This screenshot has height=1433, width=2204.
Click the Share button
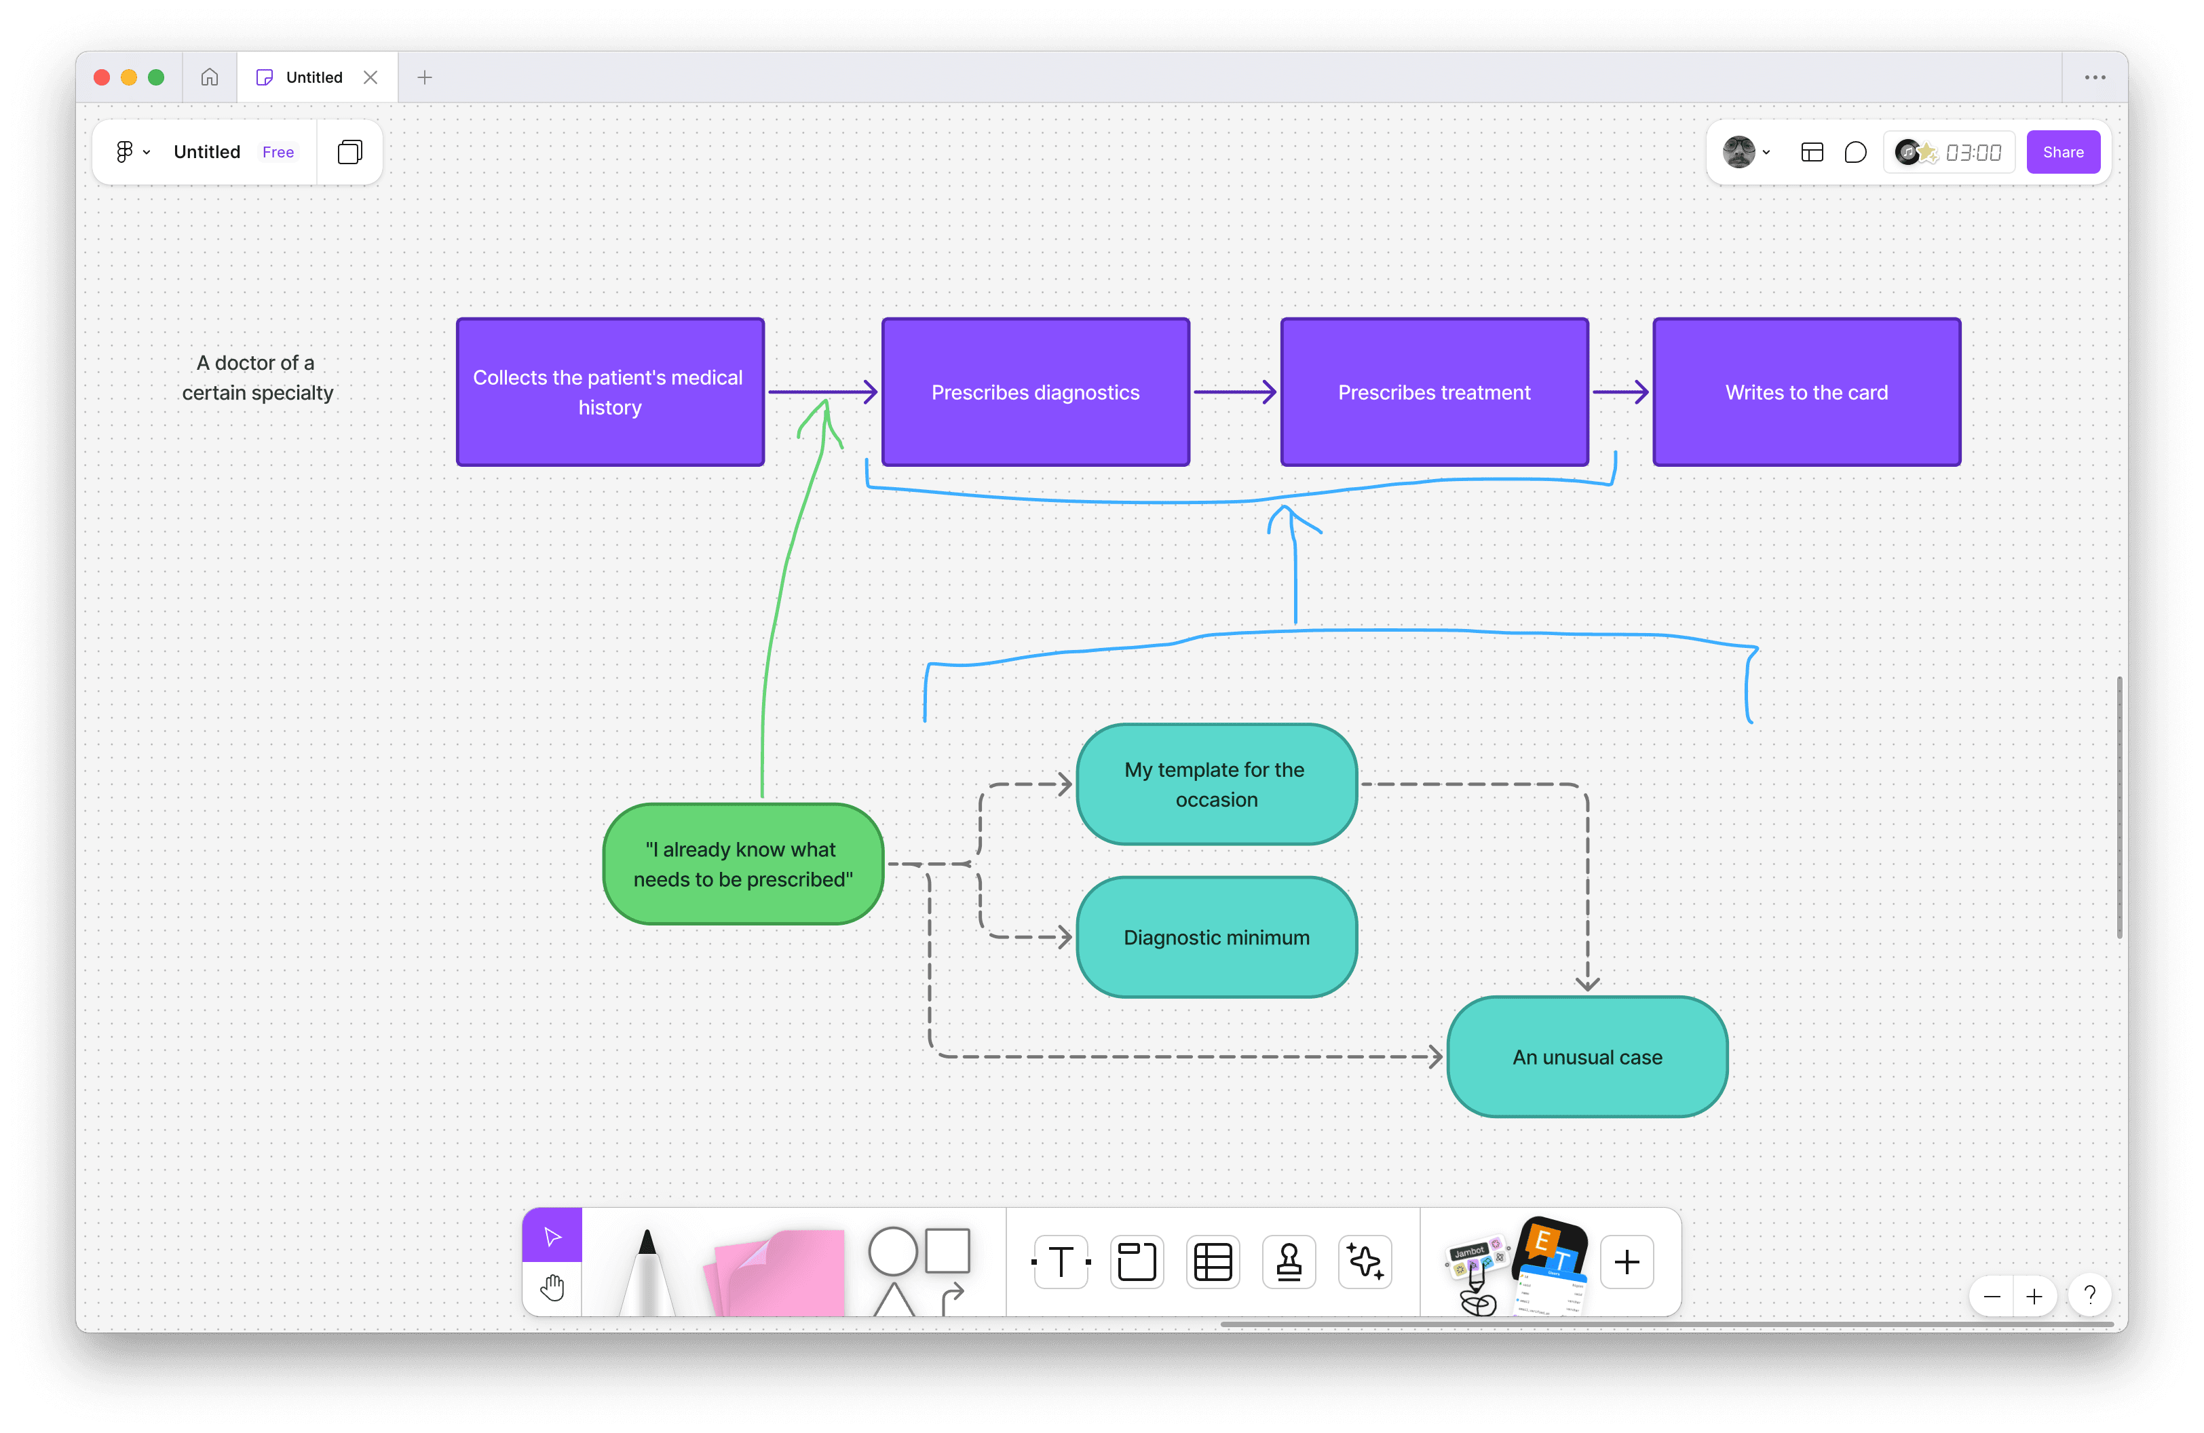[2062, 152]
